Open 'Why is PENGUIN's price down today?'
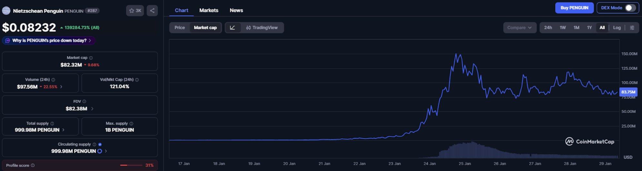Image resolution: width=642 pixels, height=171 pixels. (49, 40)
